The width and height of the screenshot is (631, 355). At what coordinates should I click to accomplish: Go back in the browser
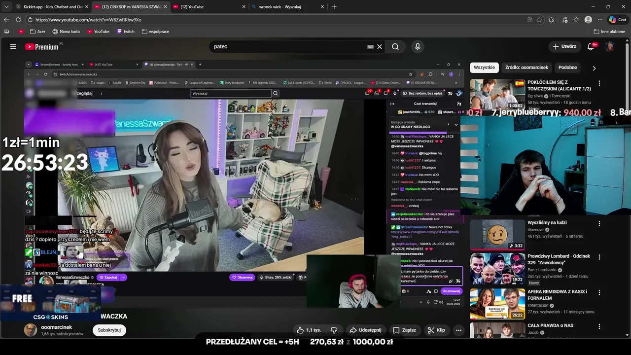coord(6,20)
